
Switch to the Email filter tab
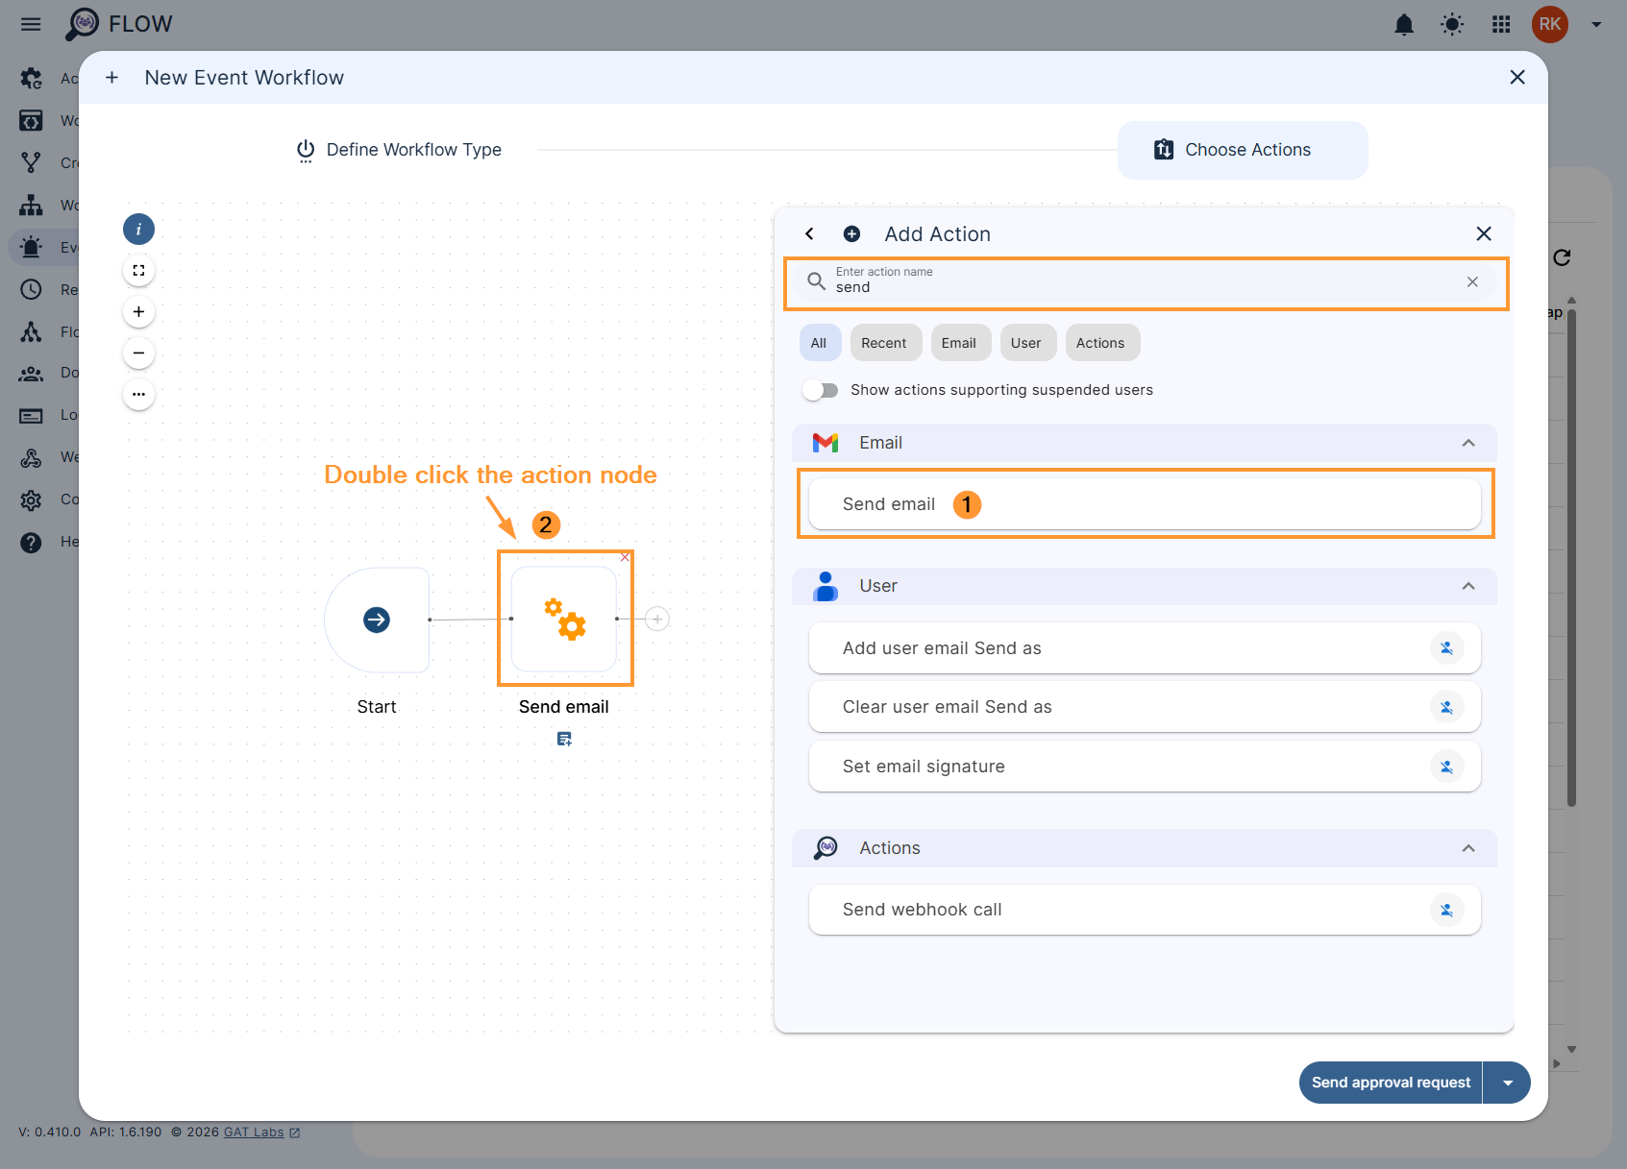960,342
